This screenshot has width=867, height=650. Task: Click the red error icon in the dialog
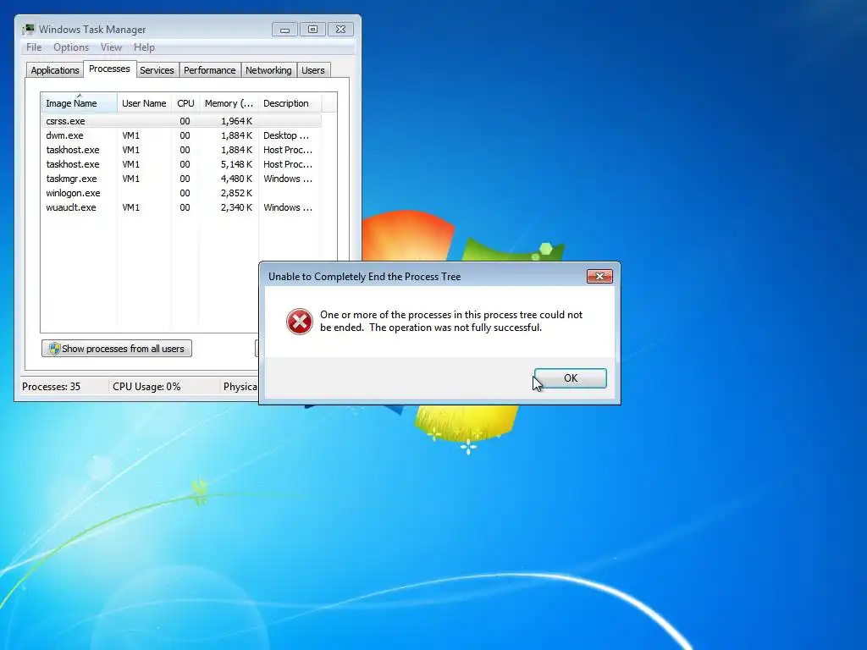(299, 322)
